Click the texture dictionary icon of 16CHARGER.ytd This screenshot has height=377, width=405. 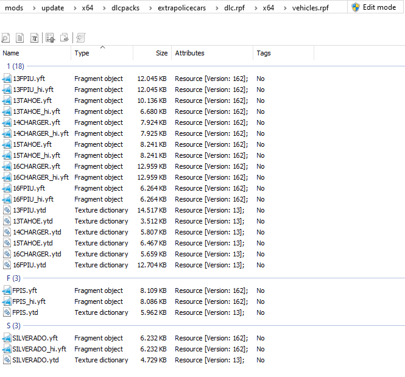[x=7, y=254]
